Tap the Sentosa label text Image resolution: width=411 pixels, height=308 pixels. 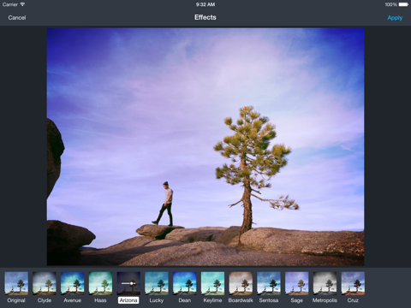coord(269,300)
